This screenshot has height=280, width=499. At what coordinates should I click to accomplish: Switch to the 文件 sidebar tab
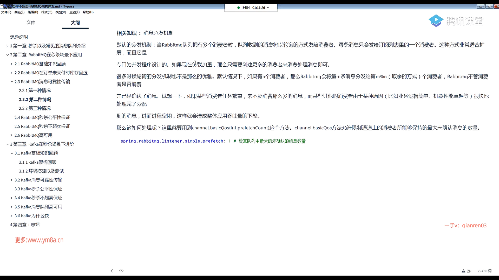[31, 23]
